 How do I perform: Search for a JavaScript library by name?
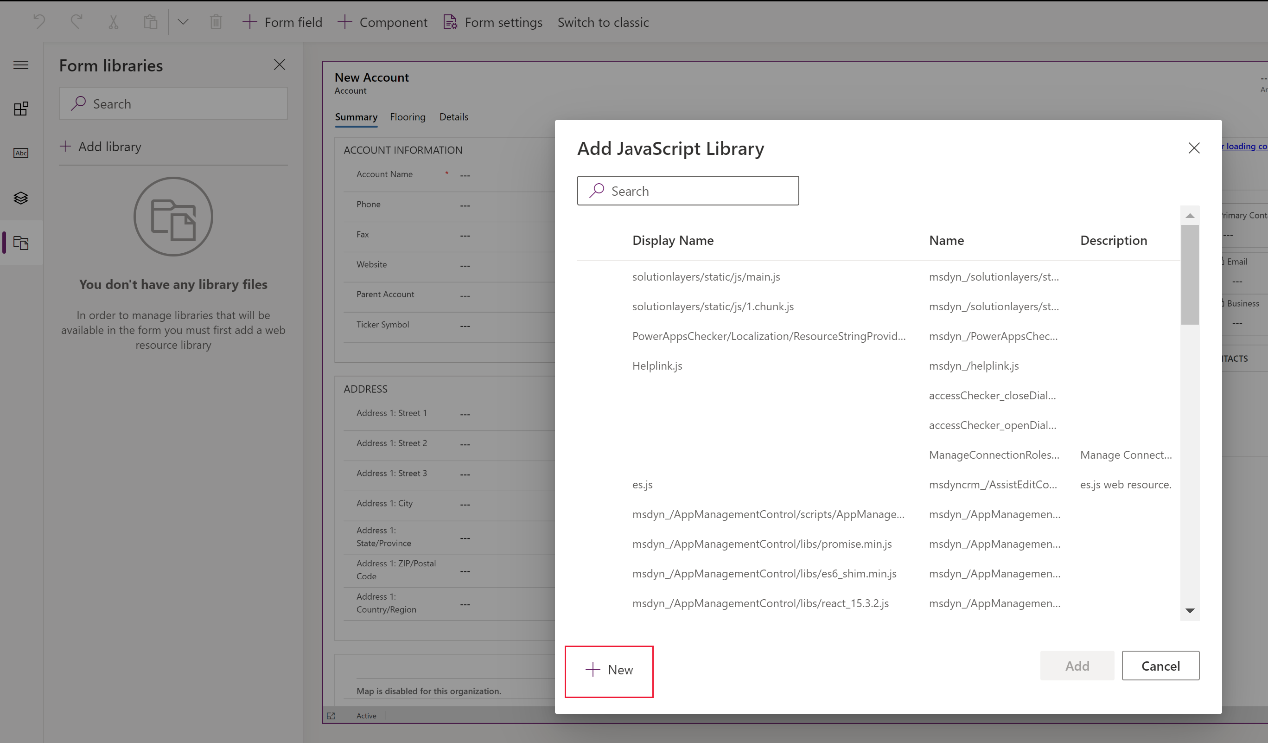[x=688, y=190]
